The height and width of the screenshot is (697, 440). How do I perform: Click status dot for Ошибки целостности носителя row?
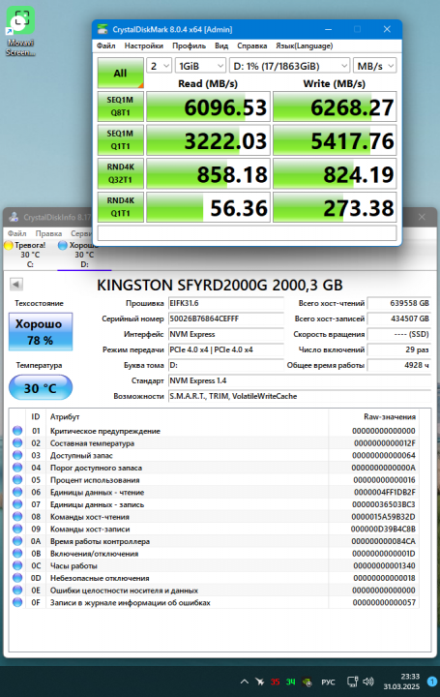[17, 591]
